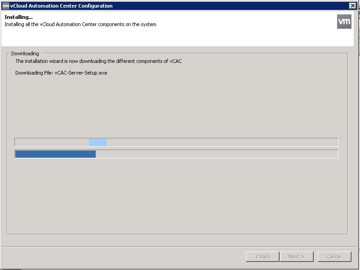The image size is (360, 270).
Task: Click the vCAC-Server-Setup.exe file name
Action: click(x=81, y=73)
